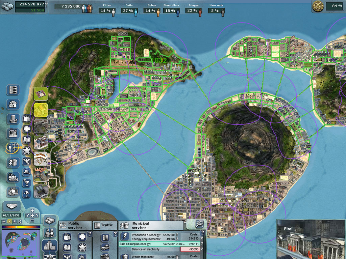Open the energy and waste utilities category
The height and width of the screenshot is (259, 346).
[13, 163]
